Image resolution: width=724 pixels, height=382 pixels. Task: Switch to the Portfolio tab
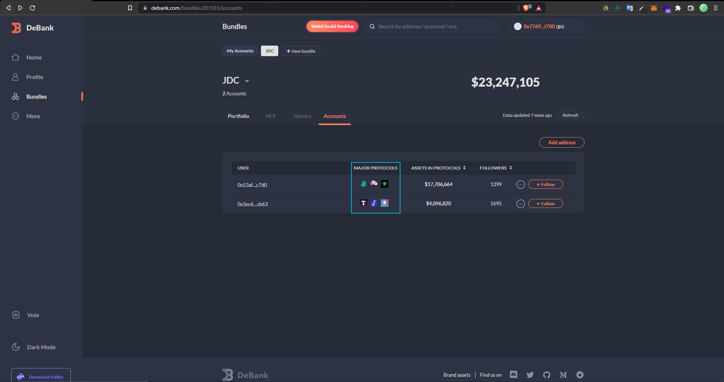tap(238, 116)
